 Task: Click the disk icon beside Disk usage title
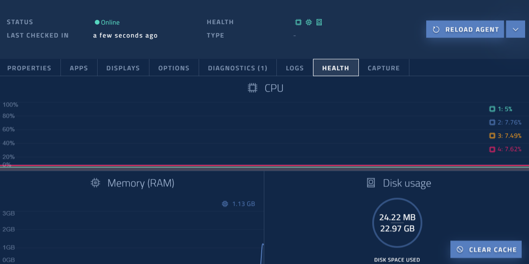[371, 183]
